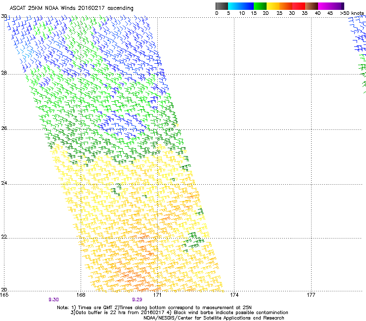Image resolution: width=366 pixels, height=321 pixels.
Task: Click the NOAA/NESDIS credit line
Action: pyautogui.click(x=214, y=318)
